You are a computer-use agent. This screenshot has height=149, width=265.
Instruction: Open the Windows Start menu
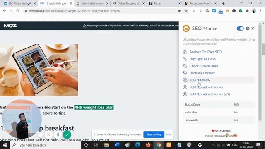pos(5,145)
